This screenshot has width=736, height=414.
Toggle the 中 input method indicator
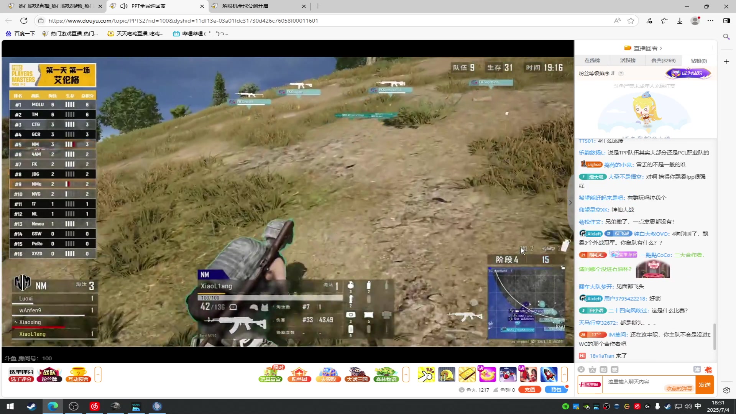(698, 406)
